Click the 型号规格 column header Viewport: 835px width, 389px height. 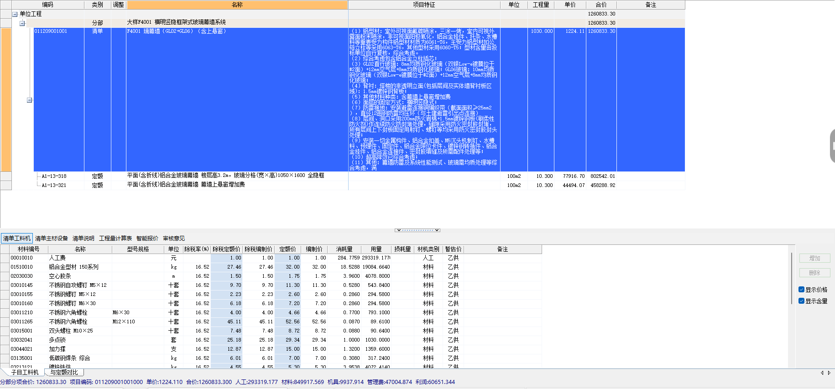[x=138, y=249]
